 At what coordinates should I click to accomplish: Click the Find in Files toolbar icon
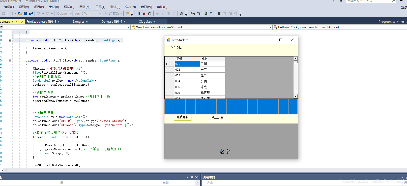coord(127,14)
